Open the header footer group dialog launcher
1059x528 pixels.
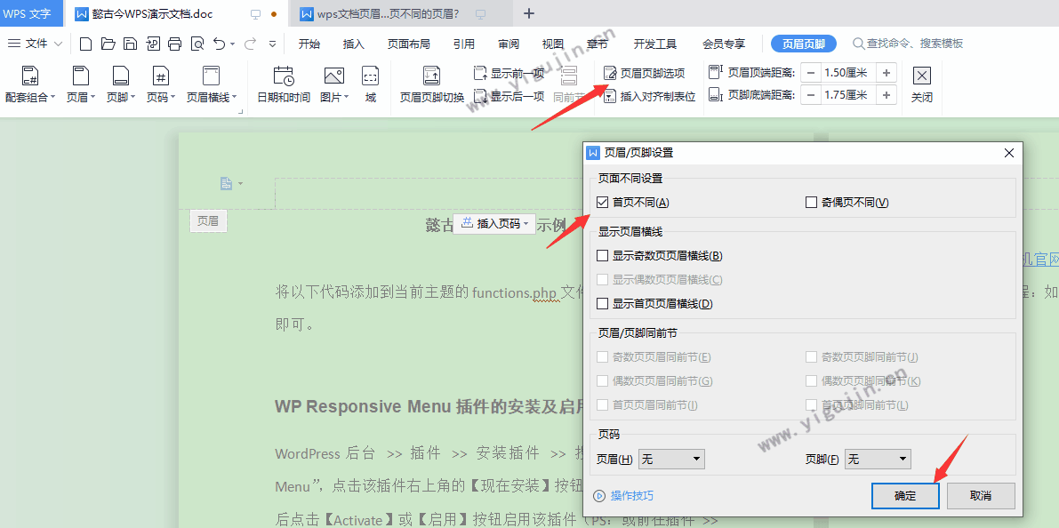point(240,110)
